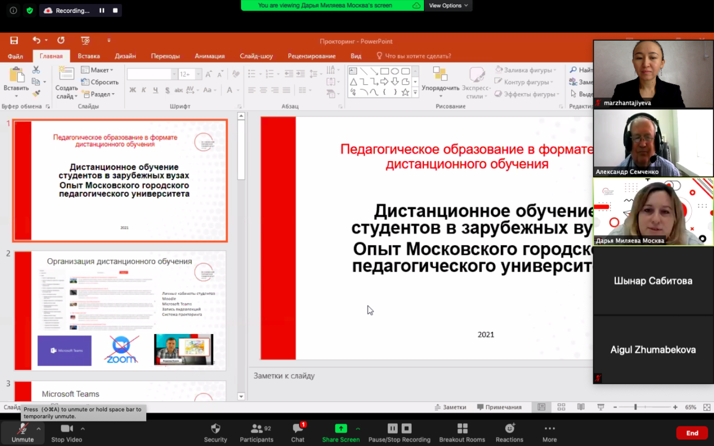Open the Дизайн ribbon tab

125,56
